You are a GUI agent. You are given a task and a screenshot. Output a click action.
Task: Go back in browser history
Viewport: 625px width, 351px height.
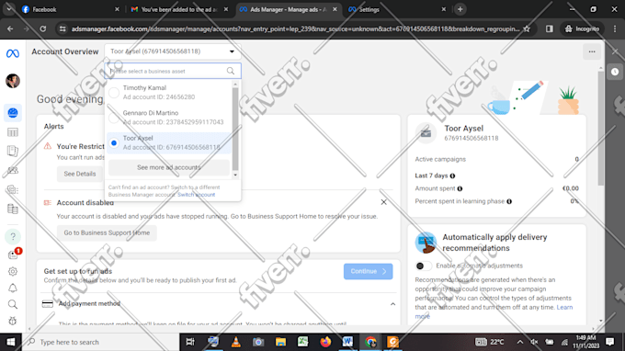(10, 28)
